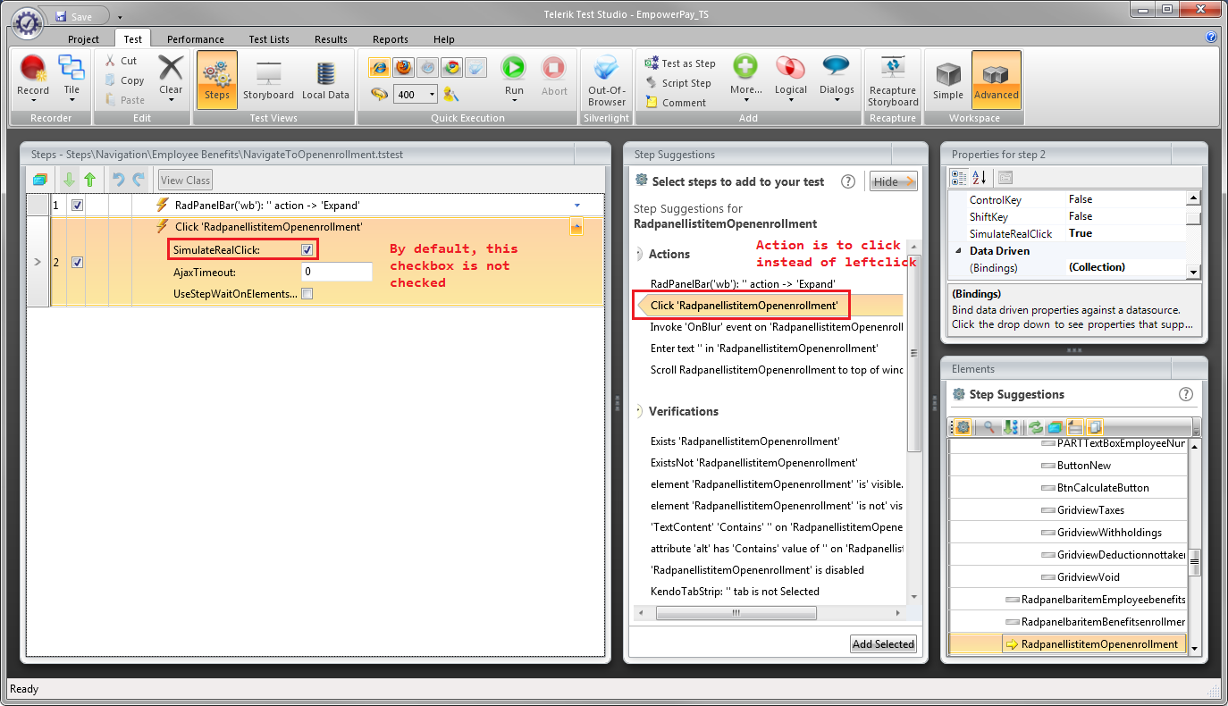Screen dimensions: 1228x706
Task: Open help for Step Suggestions in Elements panel
Action: (1186, 394)
